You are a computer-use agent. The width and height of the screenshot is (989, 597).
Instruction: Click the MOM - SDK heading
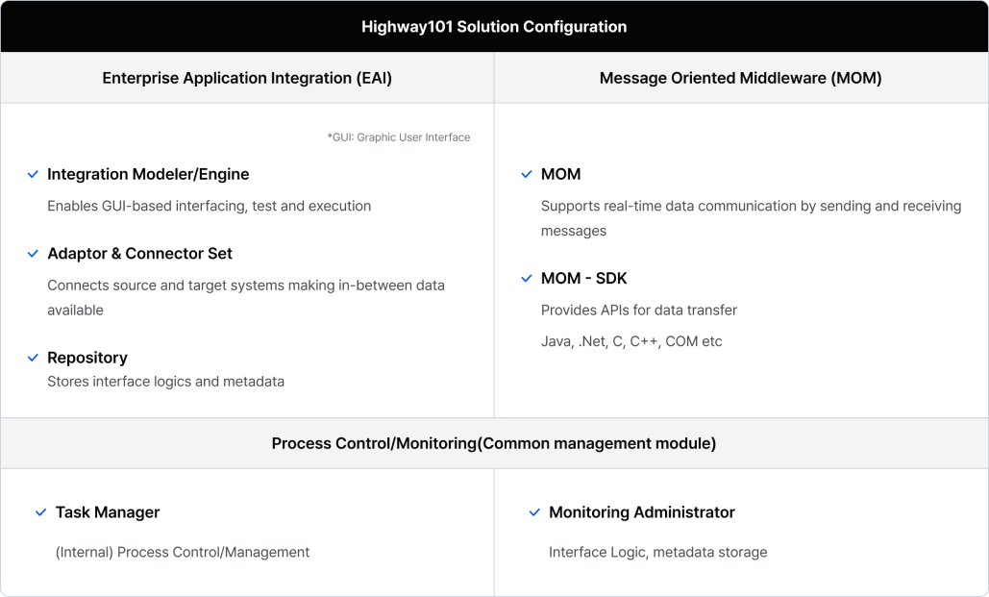point(584,278)
